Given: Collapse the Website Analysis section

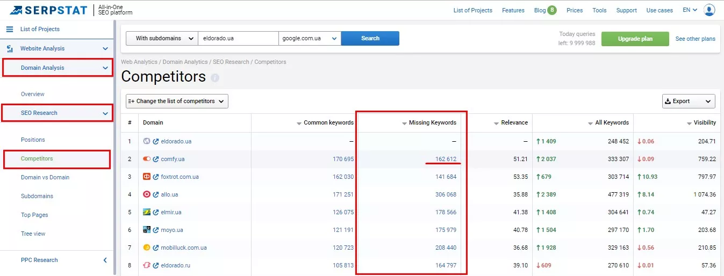Looking at the screenshot, I should pyautogui.click(x=105, y=48).
